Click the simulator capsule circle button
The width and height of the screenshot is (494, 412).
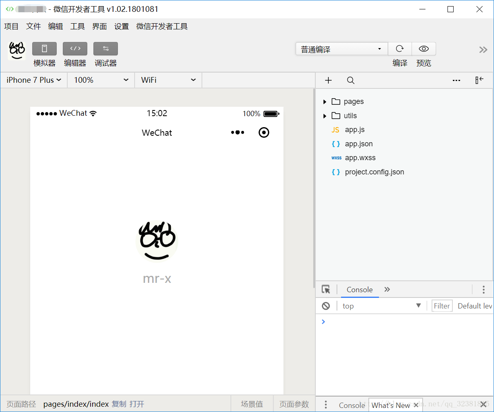(x=264, y=132)
